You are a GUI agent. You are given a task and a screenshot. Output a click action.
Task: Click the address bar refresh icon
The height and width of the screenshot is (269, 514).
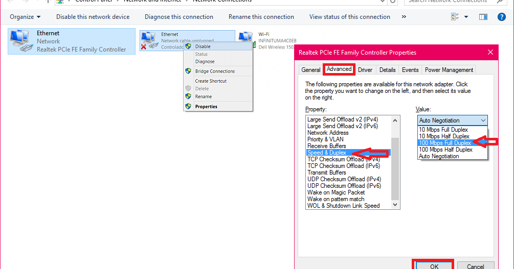(392, 2)
